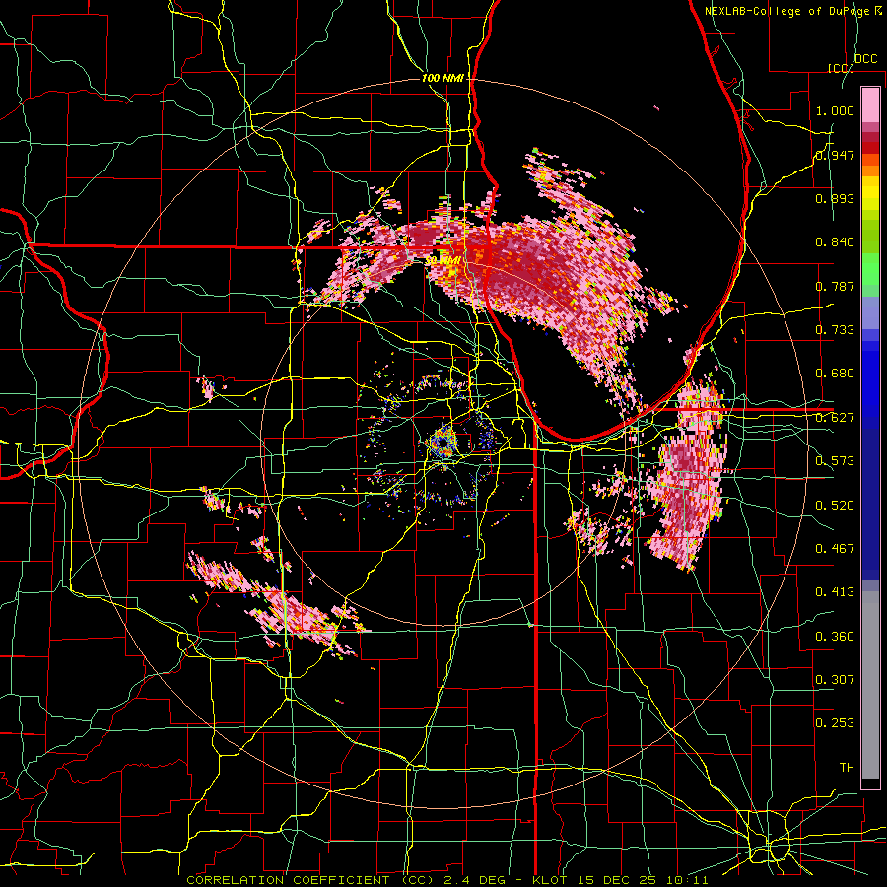The image size is (887, 887).
Task: Click the 50 NMI range ring label
Action: 443,261
